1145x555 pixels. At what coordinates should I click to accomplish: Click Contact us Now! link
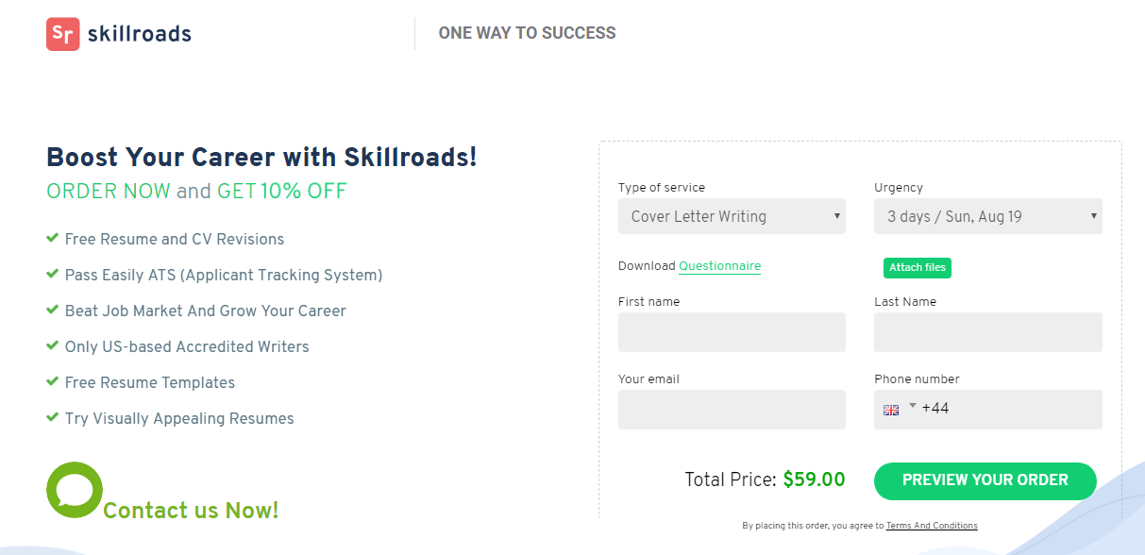pyautogui.click(x=191, y=511)
